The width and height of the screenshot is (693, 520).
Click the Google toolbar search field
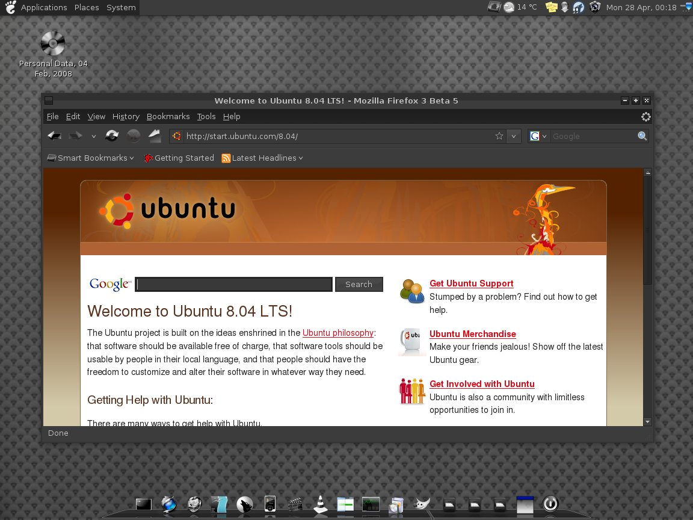click(x=593, y=136)
